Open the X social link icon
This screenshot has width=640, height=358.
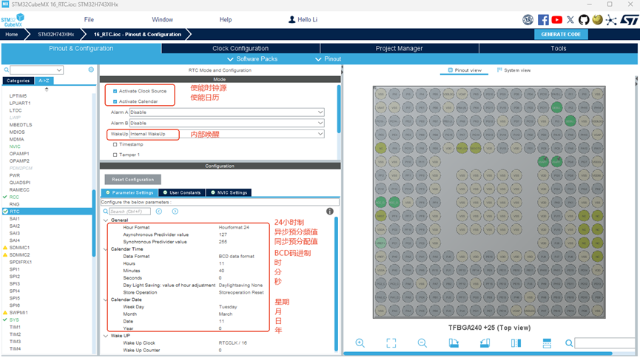coord(570,19)
